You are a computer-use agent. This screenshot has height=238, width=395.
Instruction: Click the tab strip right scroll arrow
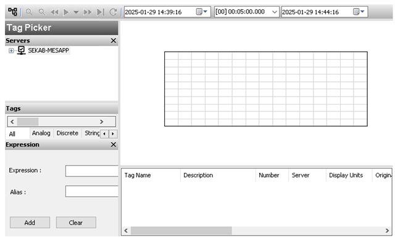113,134
